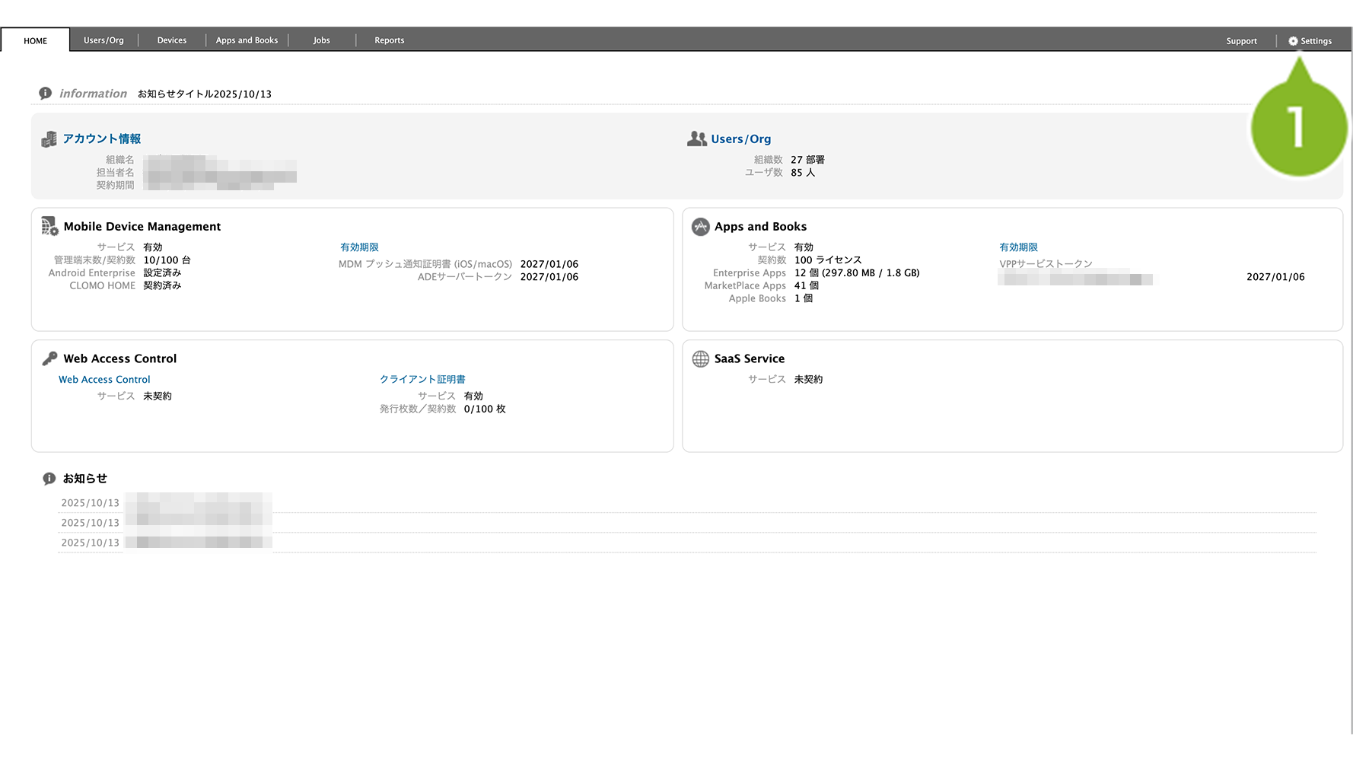1353x761 pixels.
Task: Click the Web Access Control key icon
Action: [x=49, y=358]
